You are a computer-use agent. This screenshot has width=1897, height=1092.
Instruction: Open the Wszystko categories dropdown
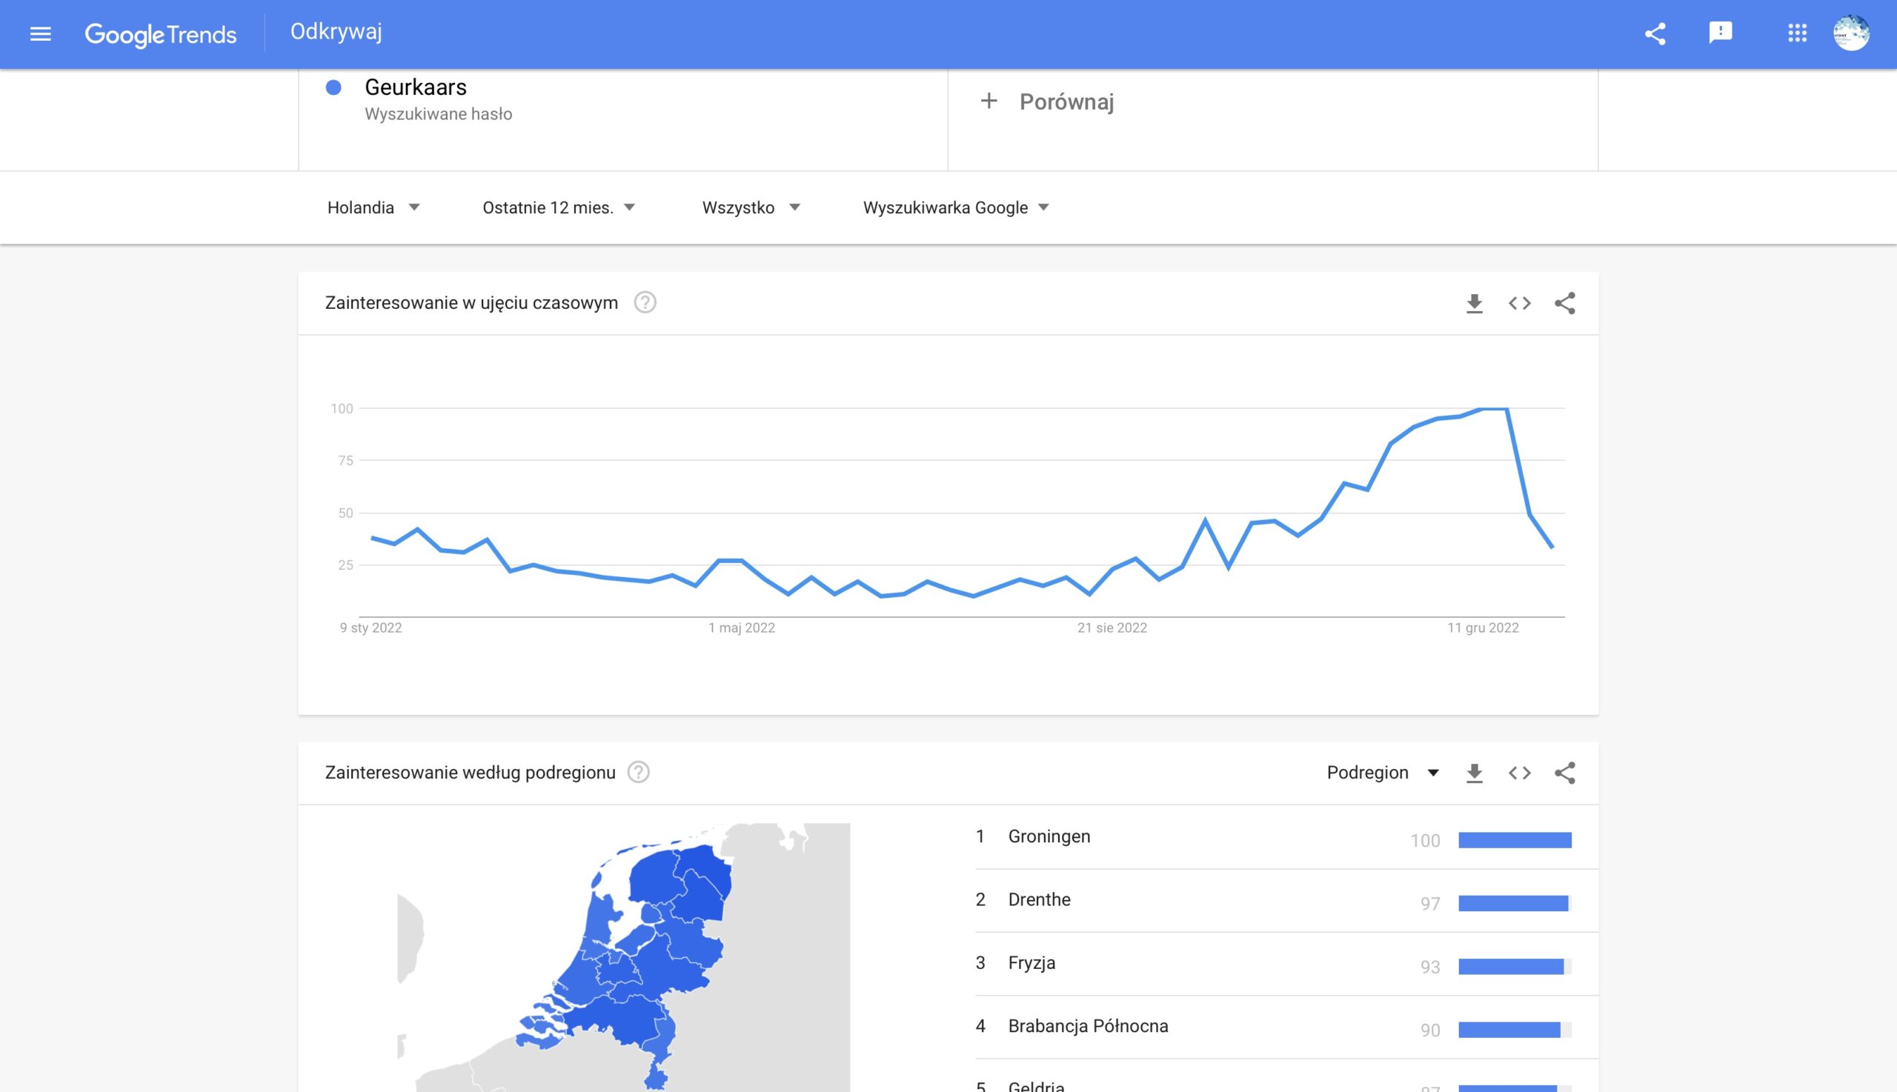(751, 207)
